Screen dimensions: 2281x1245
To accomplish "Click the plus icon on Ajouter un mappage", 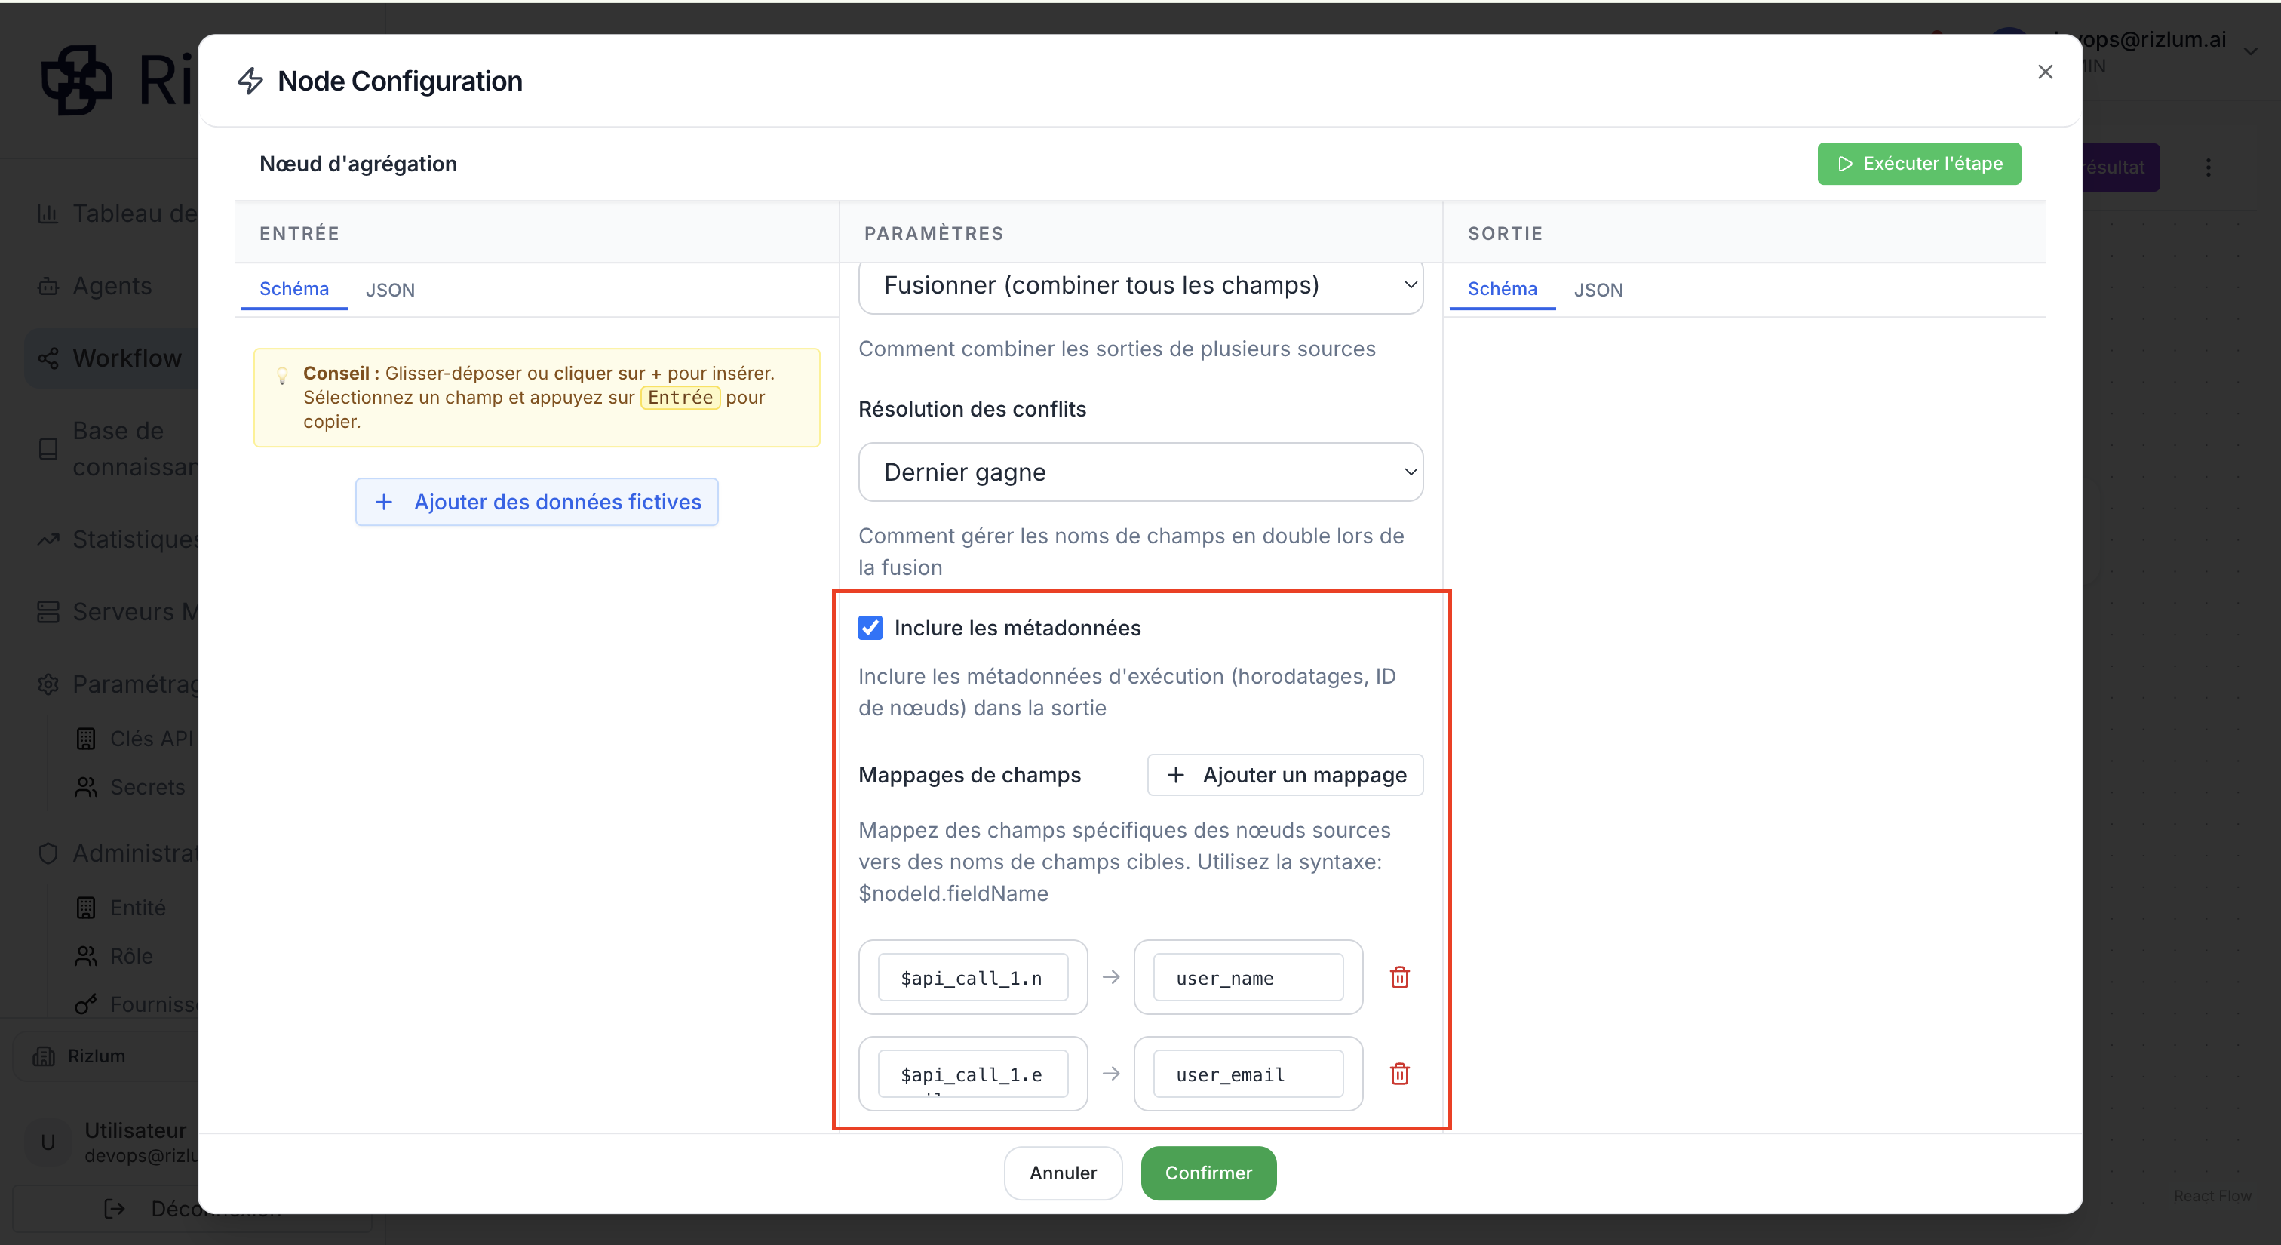I will 1175,775.
